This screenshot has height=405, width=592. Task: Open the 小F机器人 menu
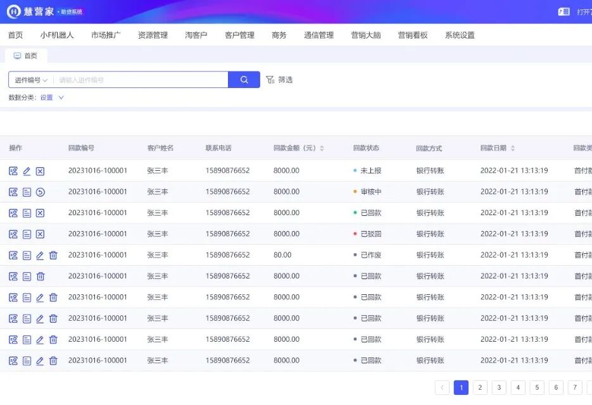click(x=56, y=35)
